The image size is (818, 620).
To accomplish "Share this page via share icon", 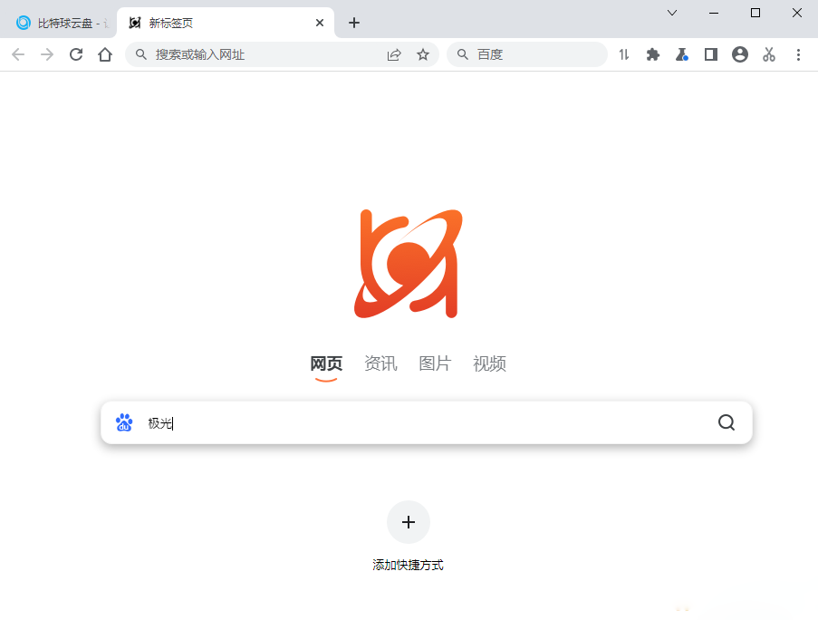I will tap(394, 54).
